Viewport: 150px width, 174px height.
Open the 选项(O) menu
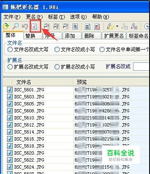coord(78,17)
